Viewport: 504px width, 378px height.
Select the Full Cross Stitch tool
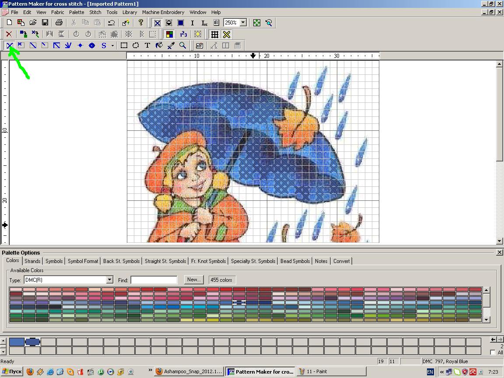pyautogui.click(x=9, y=45)
